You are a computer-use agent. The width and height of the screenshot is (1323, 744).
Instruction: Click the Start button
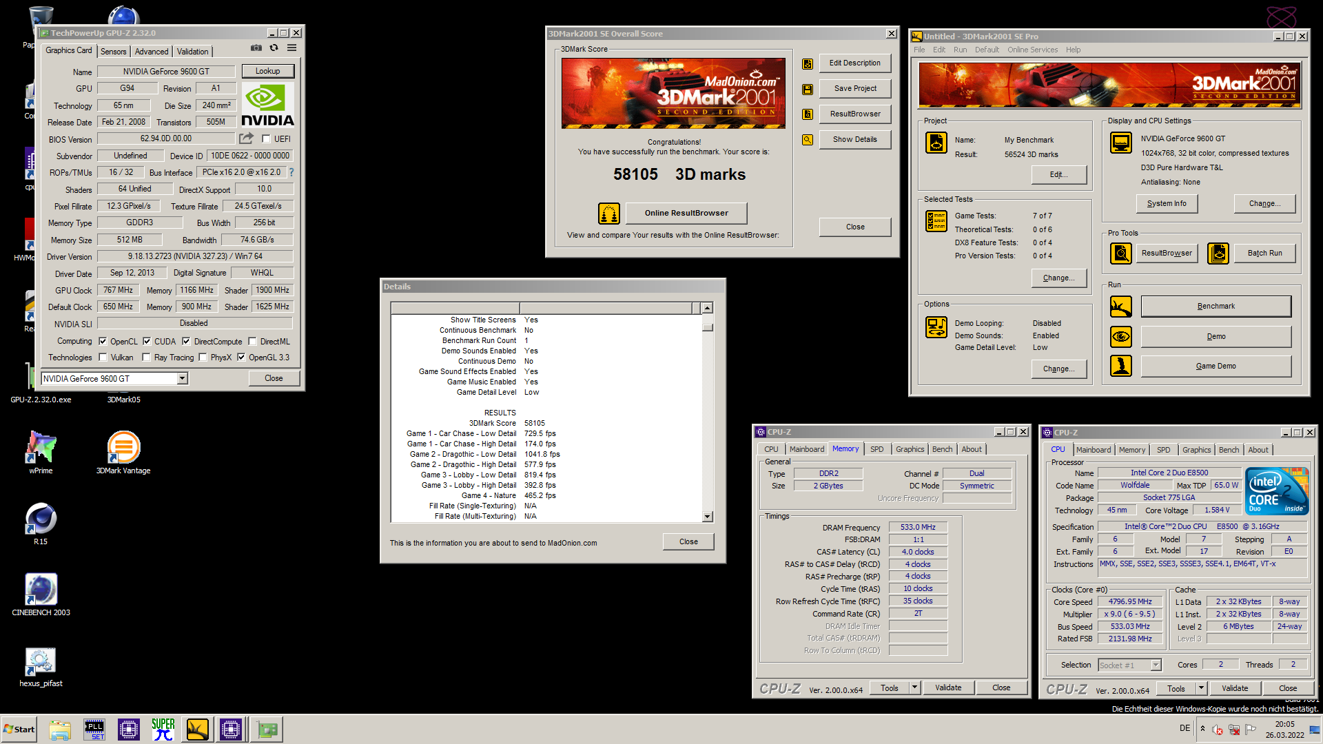[19, 730]
